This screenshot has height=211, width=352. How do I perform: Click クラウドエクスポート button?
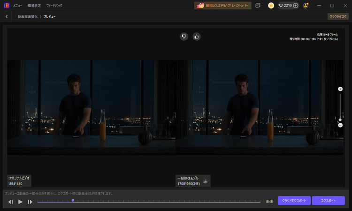click(x=294, y=201)
